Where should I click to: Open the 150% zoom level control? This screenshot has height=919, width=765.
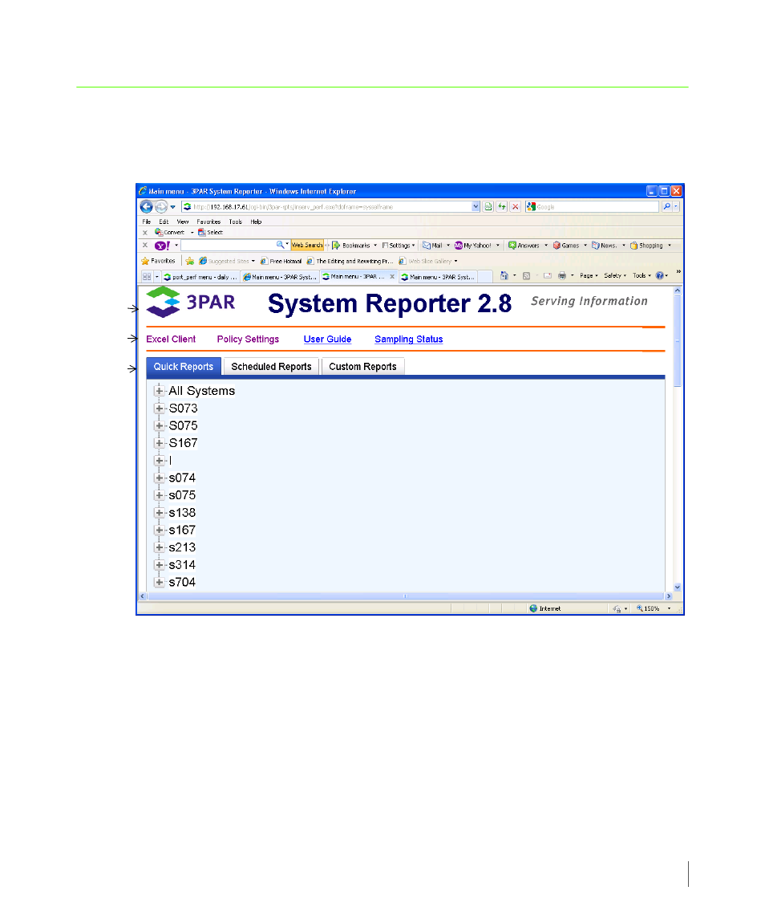[x=653, y=608]
